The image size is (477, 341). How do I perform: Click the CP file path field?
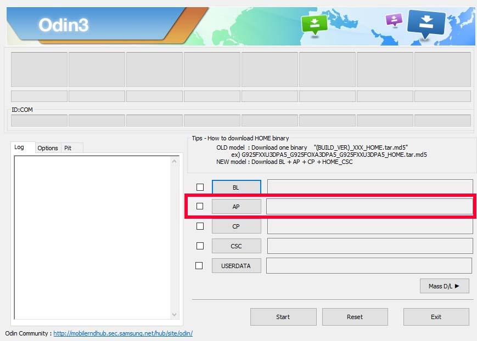pyautogui.click(x=370, y=226)
